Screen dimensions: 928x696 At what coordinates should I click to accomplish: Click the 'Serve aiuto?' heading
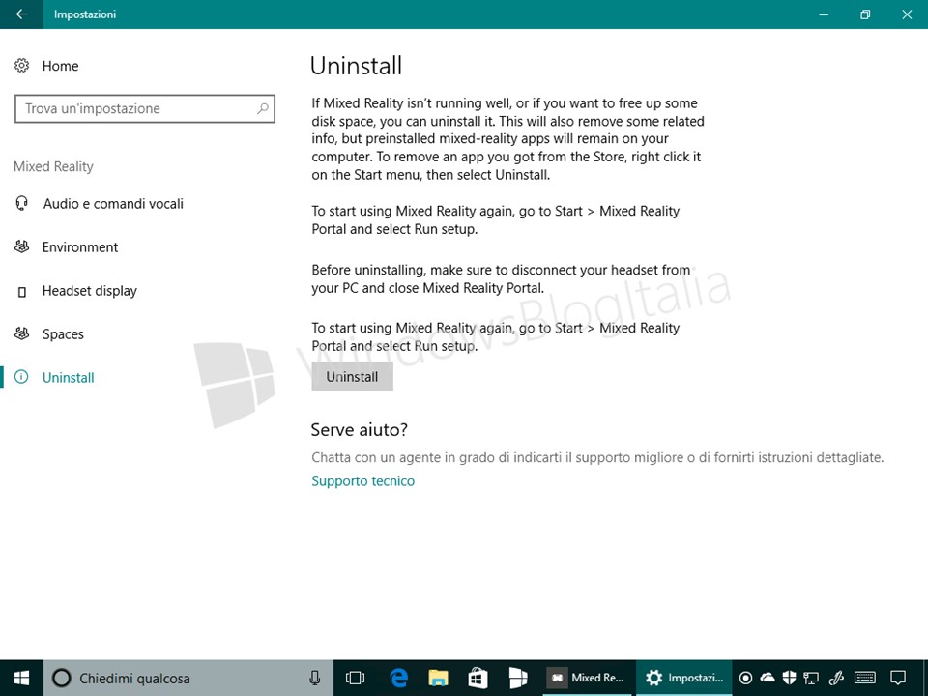(360, 429)
